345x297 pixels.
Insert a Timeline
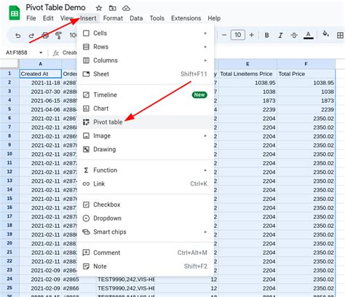tap(146, 95)
